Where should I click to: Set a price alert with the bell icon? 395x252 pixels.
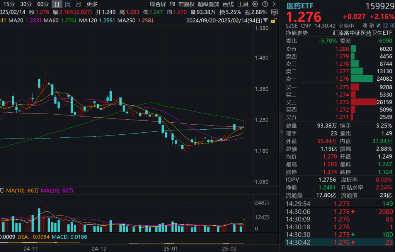click(385, 25)
